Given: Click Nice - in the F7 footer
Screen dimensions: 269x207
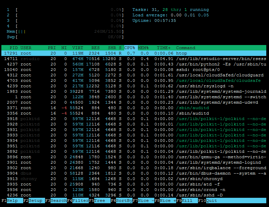Looking at the screenshot, I should click(x=143, y=201).
